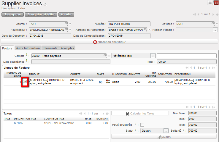
Task: Switch to the Autre Information tab
Action: point(28,48)
